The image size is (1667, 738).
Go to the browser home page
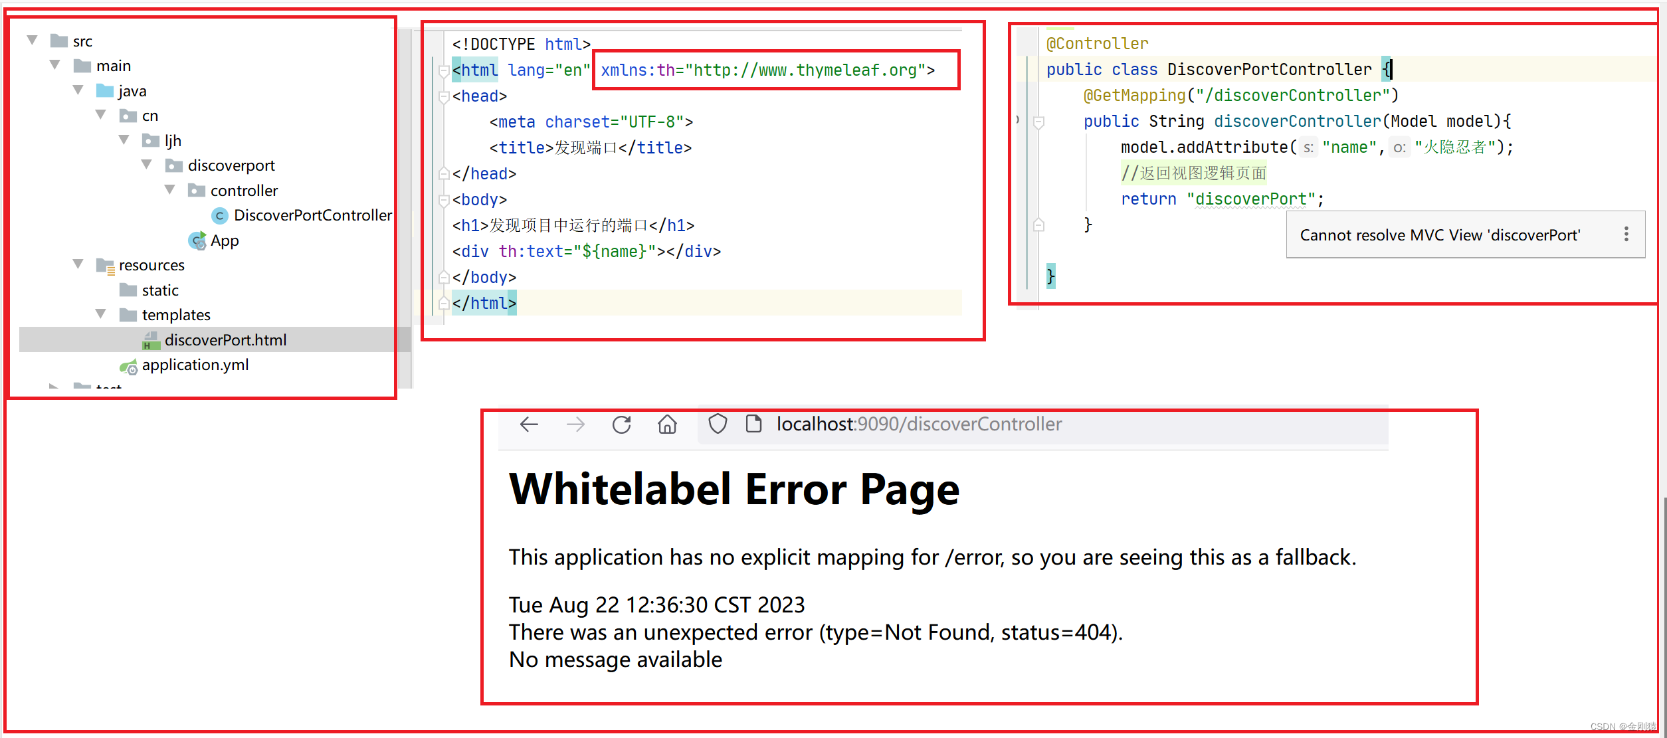point(668,424)
